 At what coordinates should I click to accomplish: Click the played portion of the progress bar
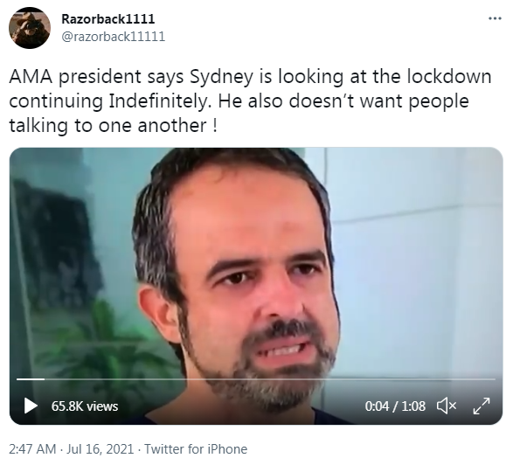[31, 379]
